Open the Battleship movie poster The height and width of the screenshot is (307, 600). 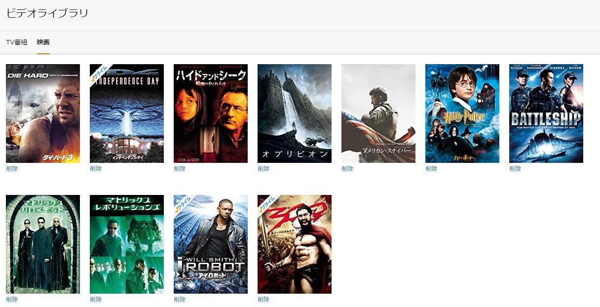pos(546,114)
